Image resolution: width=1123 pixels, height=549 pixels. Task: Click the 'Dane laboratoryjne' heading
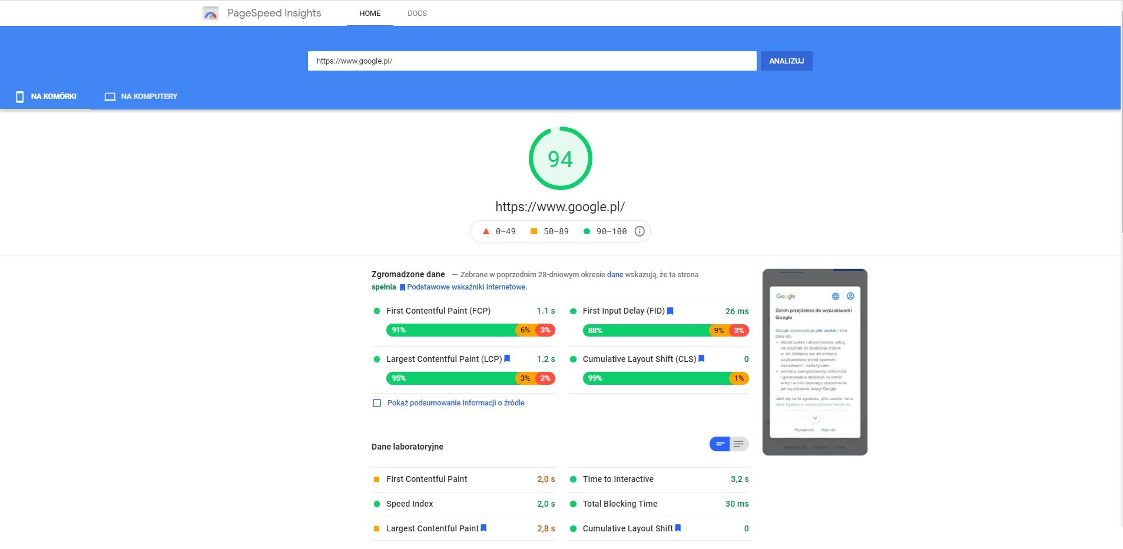[x=408, y=447]
